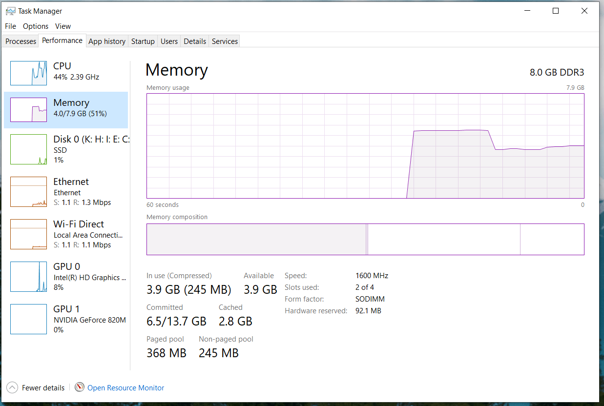Open the File menu

click(10, 26)
